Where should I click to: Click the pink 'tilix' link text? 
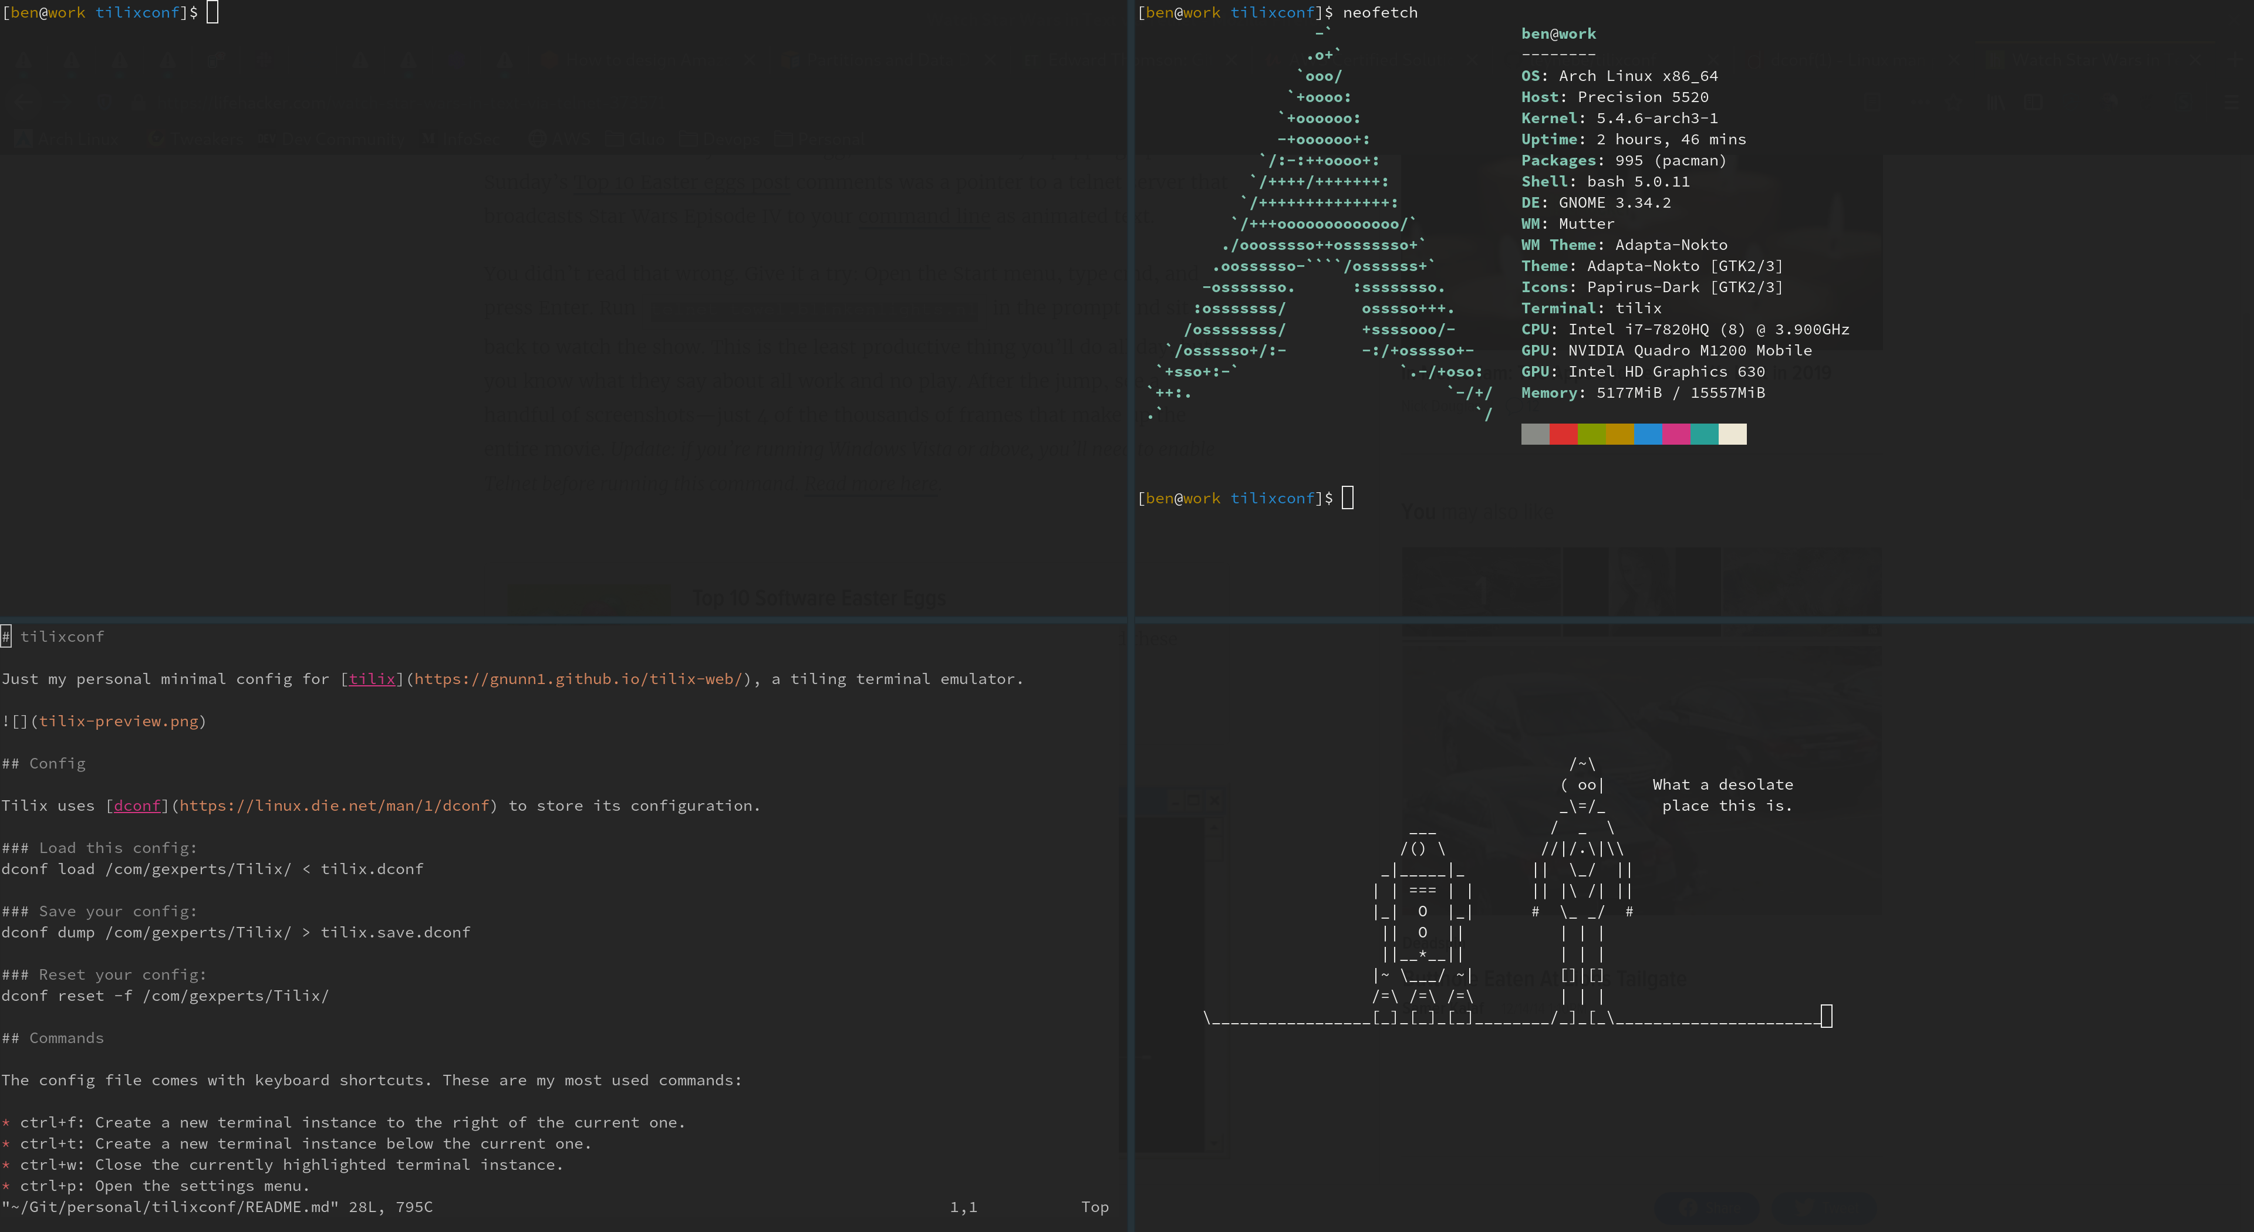pyautogui.click(x=372, y=679)
